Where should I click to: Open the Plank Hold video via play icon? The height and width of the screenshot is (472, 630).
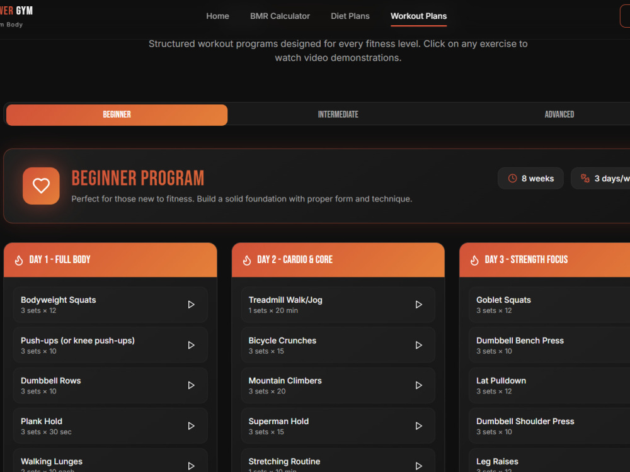pos(192,426)
